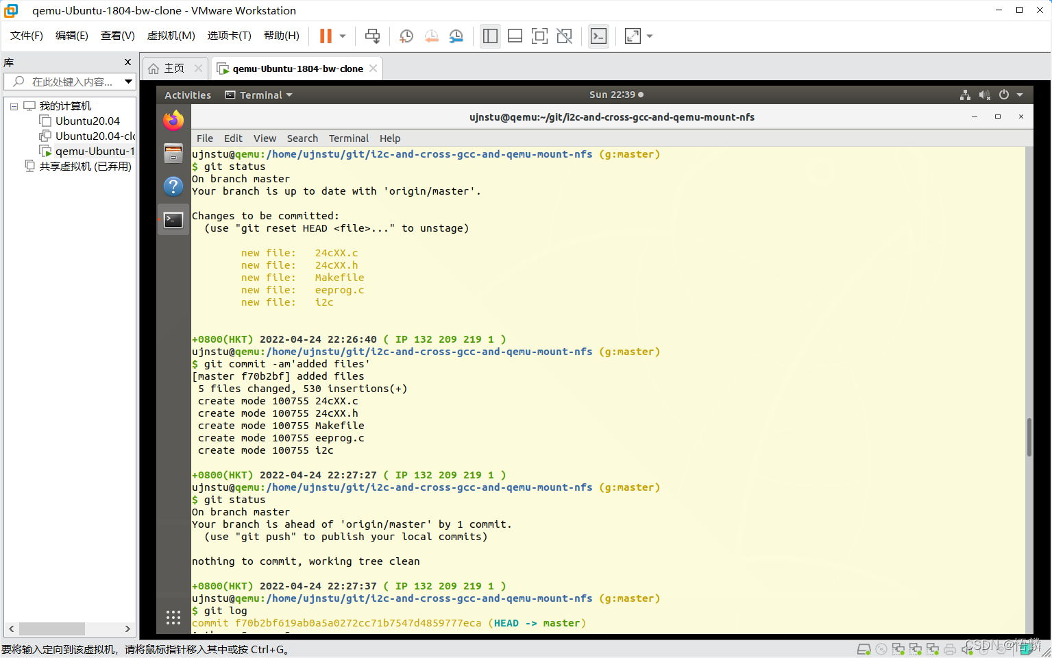
Task: Enter full screen mode from toolbar
Action: point(539,36)
